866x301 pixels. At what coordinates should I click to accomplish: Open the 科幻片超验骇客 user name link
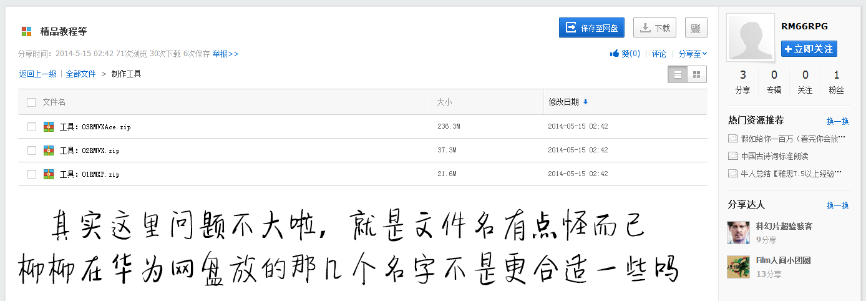(784, 226)
